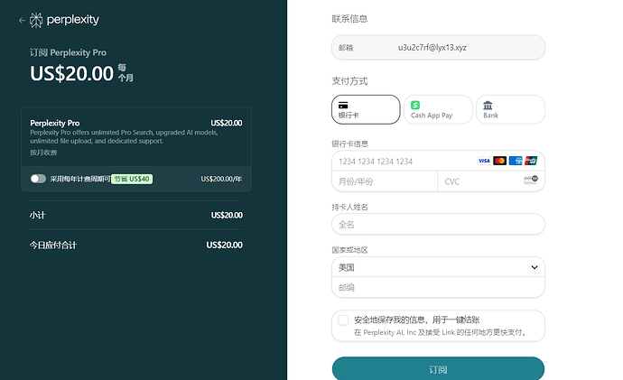This screenshot has height=380, width=623.
Task: Click the US$200.00/年 annual price text
Action: (221, 179)
